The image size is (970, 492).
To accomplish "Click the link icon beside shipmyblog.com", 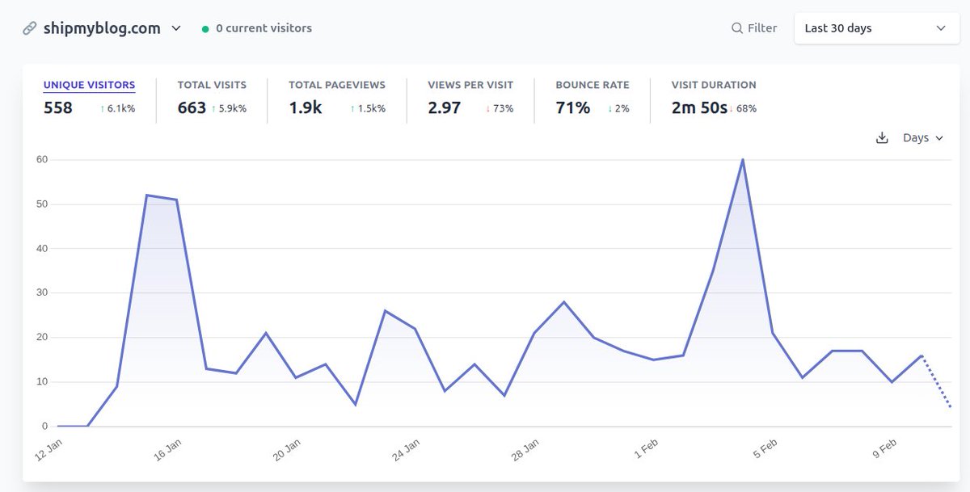I will click(x=31, y=27).
